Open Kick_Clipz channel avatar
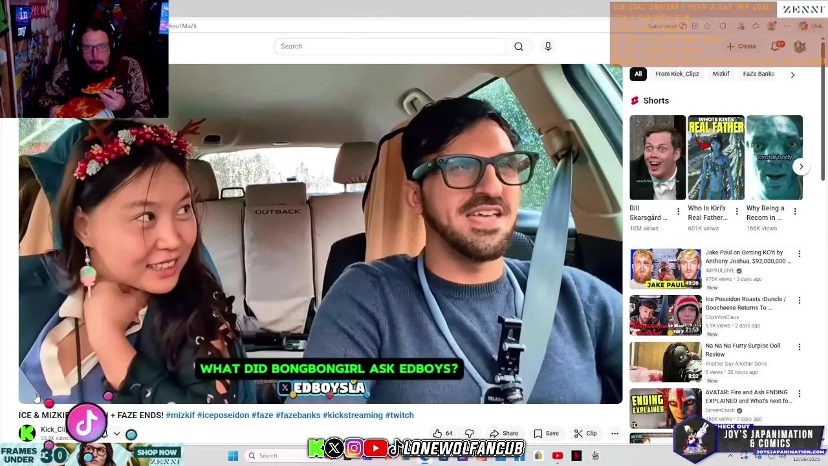The height and width of the screenshot is (466, 828). (x=27, y=432)
